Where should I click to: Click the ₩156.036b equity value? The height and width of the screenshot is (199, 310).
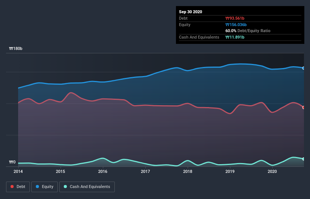236,25
